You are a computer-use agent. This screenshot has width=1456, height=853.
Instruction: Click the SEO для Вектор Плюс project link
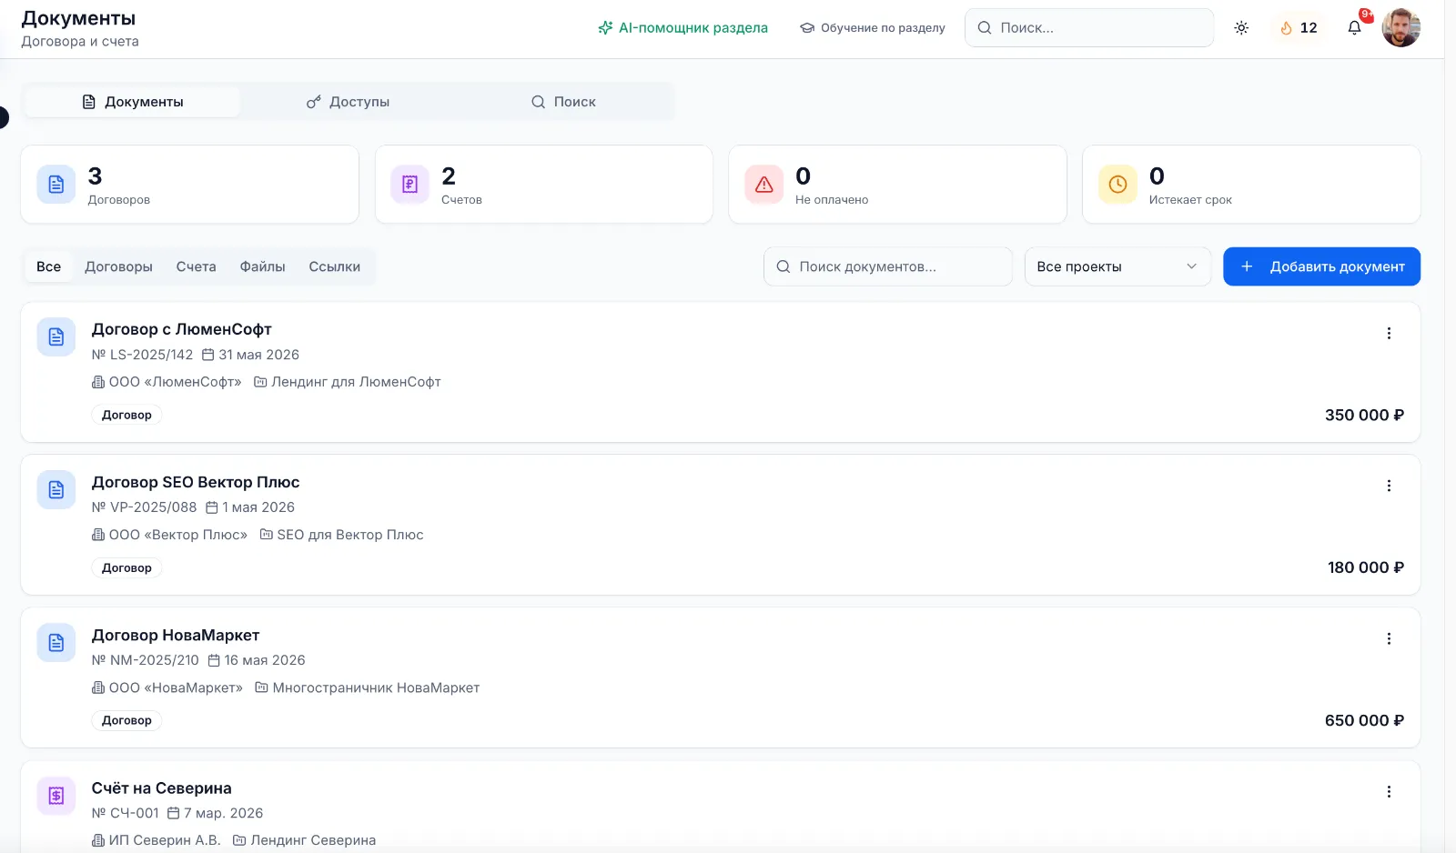[x=342, y=535]
